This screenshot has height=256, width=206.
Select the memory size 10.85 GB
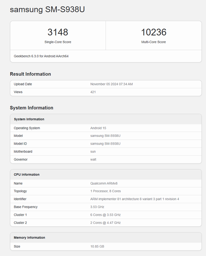[x=97, y=246]
